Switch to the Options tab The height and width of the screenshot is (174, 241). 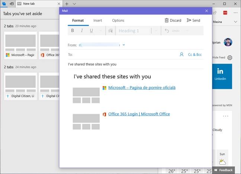[x=118, y=20]
